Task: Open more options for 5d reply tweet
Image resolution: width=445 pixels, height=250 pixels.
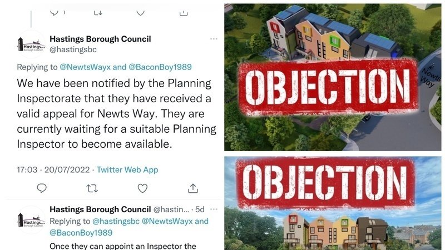Action: click(214, 209)
